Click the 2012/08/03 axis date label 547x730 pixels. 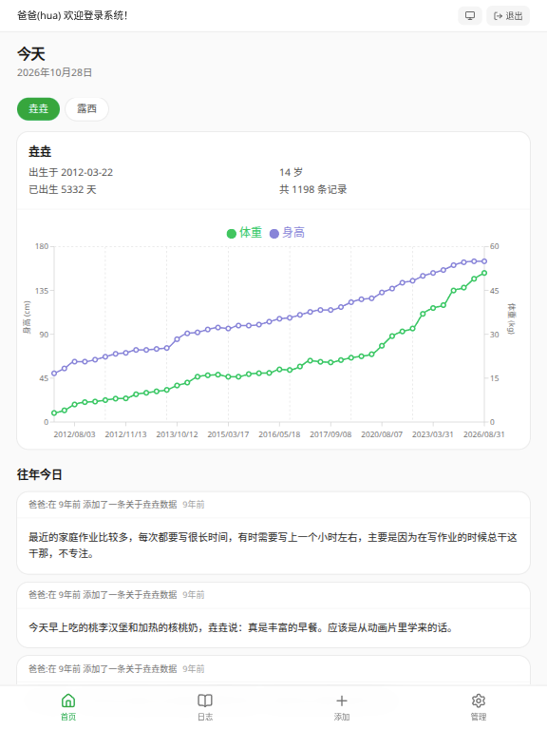(x=74, y=434)
